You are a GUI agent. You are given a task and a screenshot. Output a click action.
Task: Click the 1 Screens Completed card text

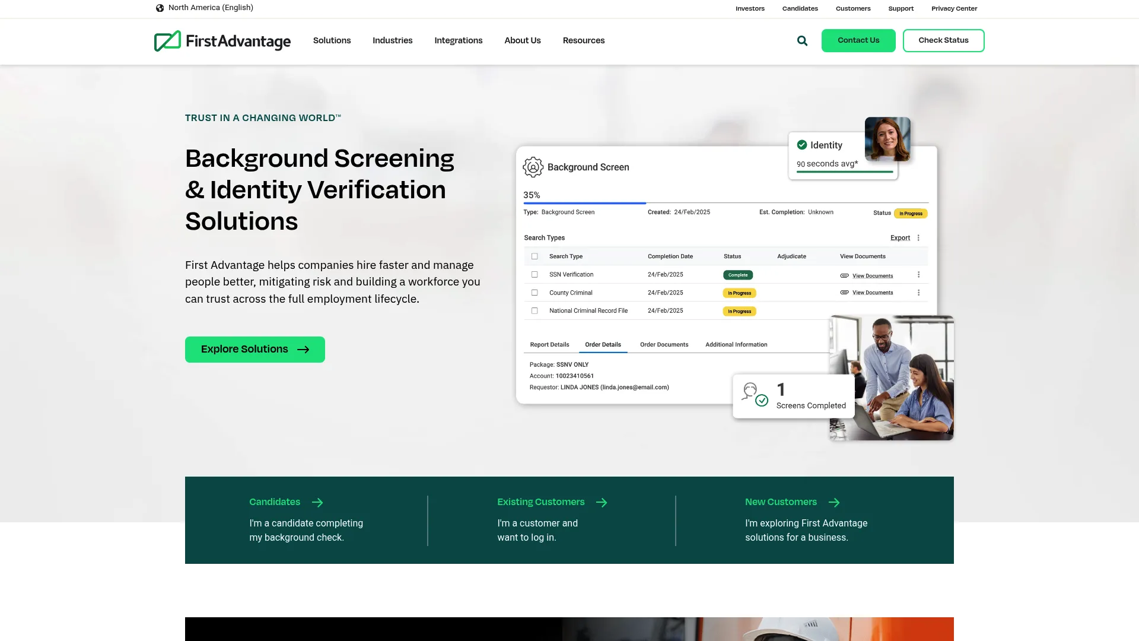pos(811,396)
